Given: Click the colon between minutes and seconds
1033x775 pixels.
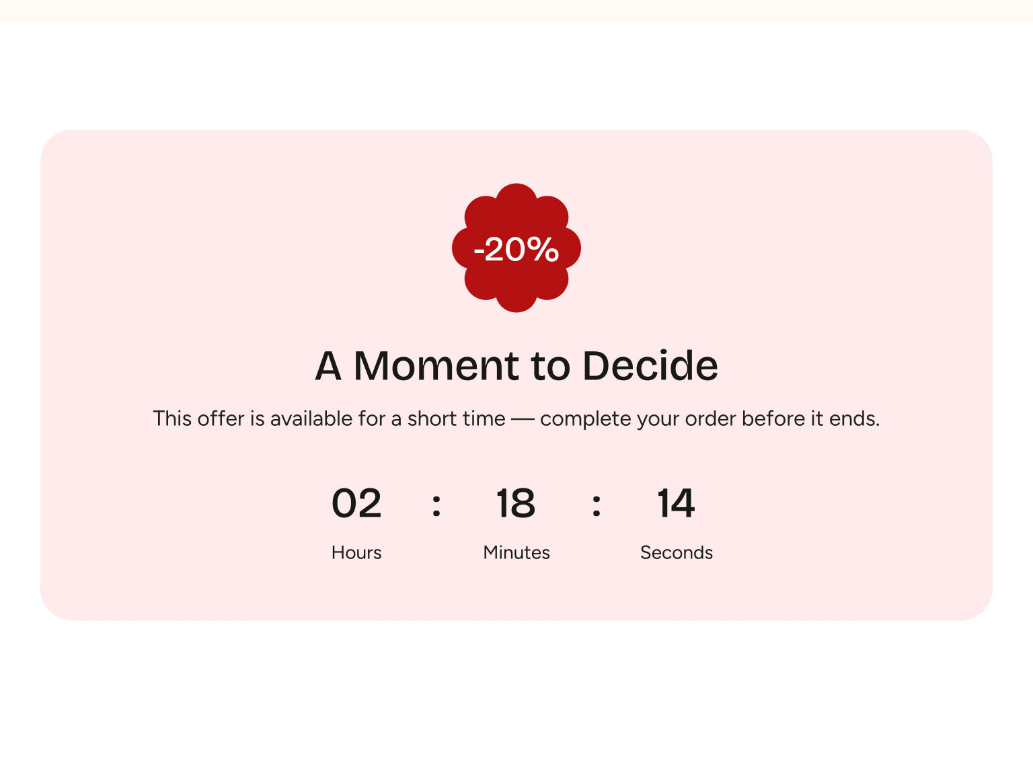Looking at the screenshot, I should (x=597, y=505).
